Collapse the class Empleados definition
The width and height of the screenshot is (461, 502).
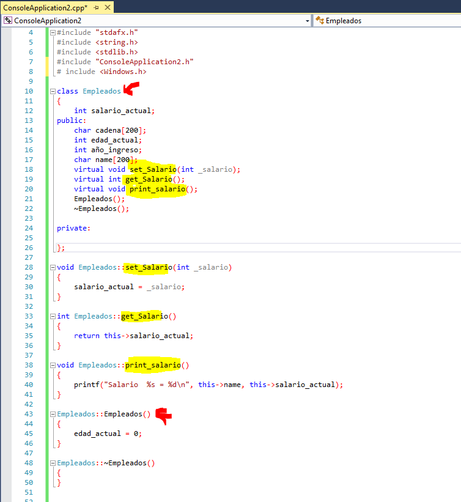53,91
